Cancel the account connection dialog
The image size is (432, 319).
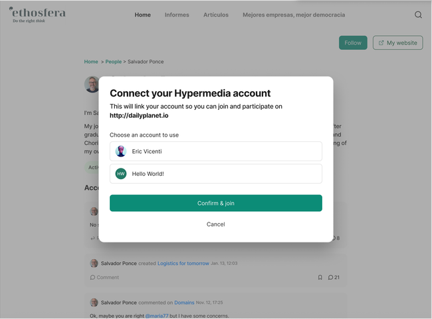[215, 224]
